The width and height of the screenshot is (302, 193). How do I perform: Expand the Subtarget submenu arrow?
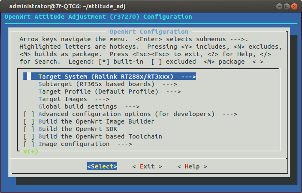pos(170,84)
